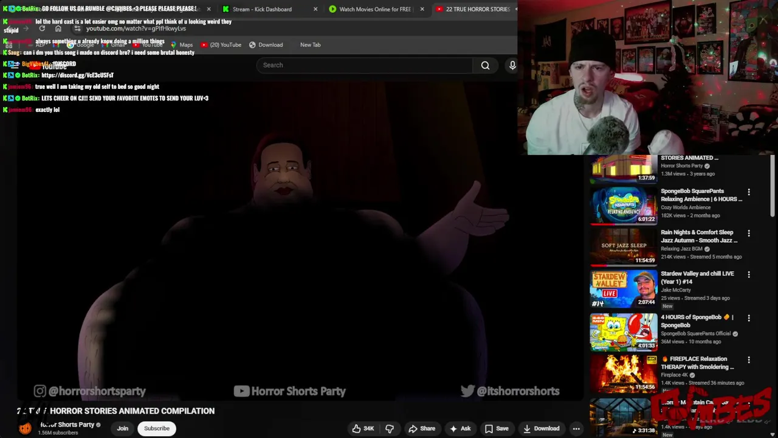Viewport: 778px width, 438px height.
Task: Open the New Tab bookmark
Action: pyautogui.click(x=310, y=44)
